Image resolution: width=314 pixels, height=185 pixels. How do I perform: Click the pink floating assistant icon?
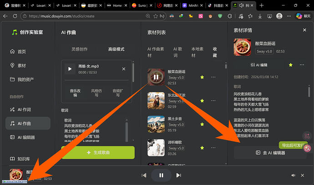[307, 148]
